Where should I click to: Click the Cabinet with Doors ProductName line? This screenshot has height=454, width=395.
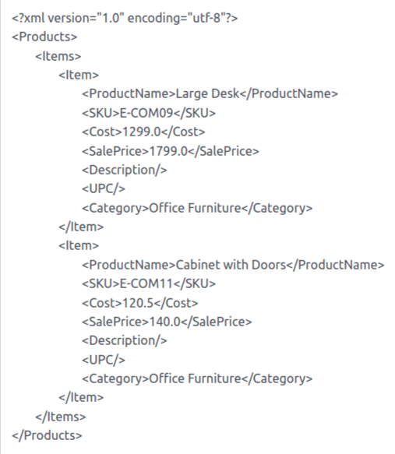click(x=233, y=265)
